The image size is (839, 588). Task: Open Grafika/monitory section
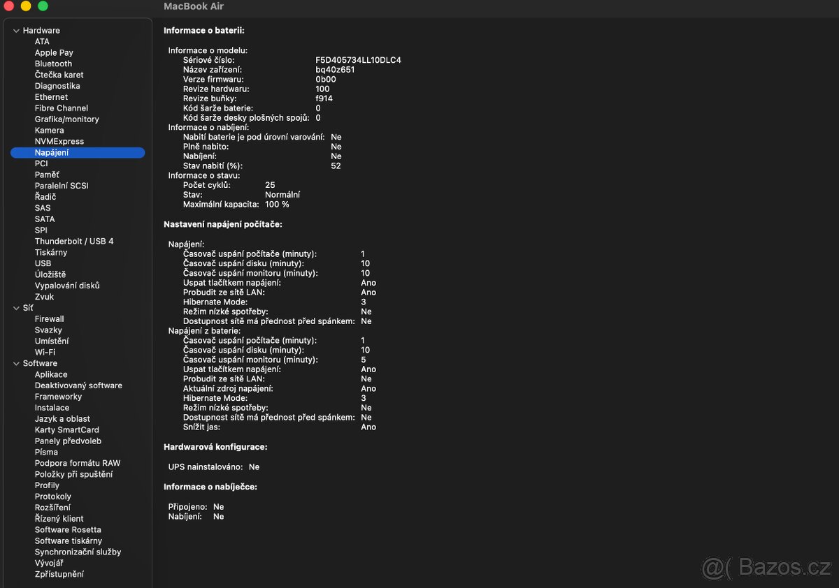(x=66, y=119)
